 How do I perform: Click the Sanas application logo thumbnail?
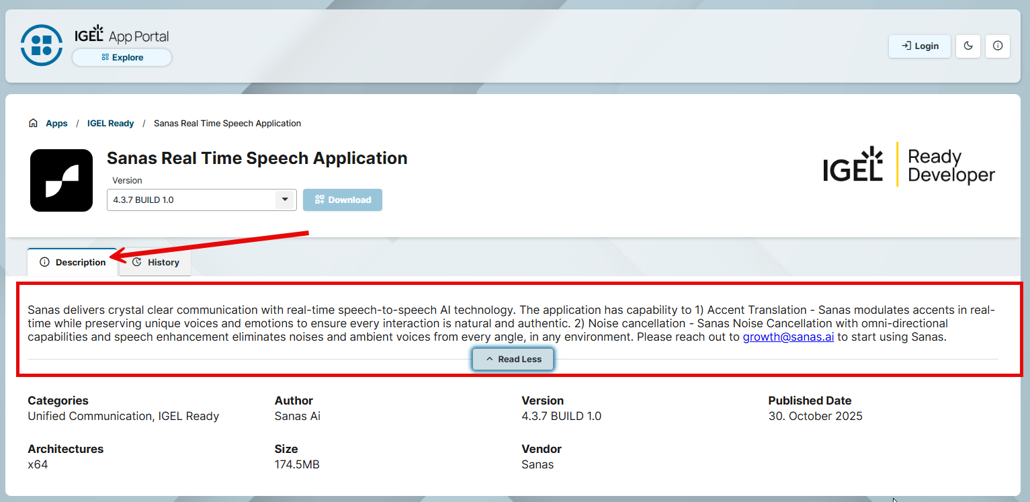[x=61, y=180]
